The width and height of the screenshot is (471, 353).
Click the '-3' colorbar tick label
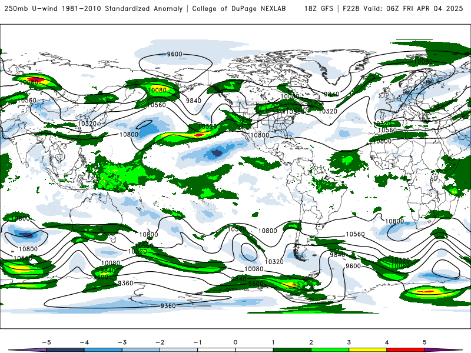122,342
